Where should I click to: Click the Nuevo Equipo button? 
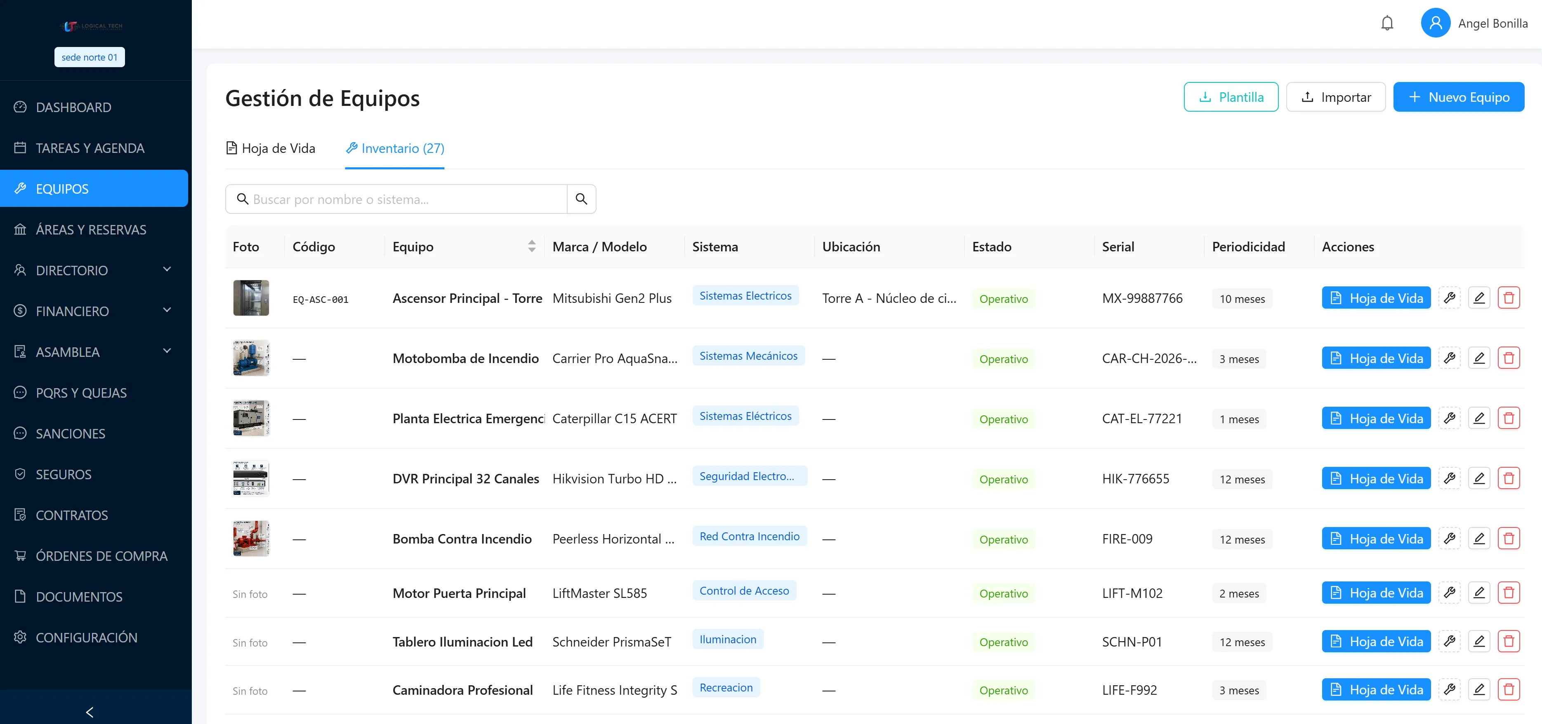(x=1458, y=97)
